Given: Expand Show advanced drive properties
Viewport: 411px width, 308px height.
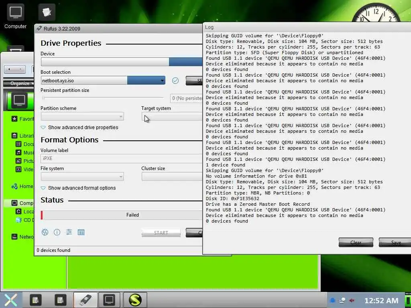Looking at the screenshot, I should click(79, 128).
